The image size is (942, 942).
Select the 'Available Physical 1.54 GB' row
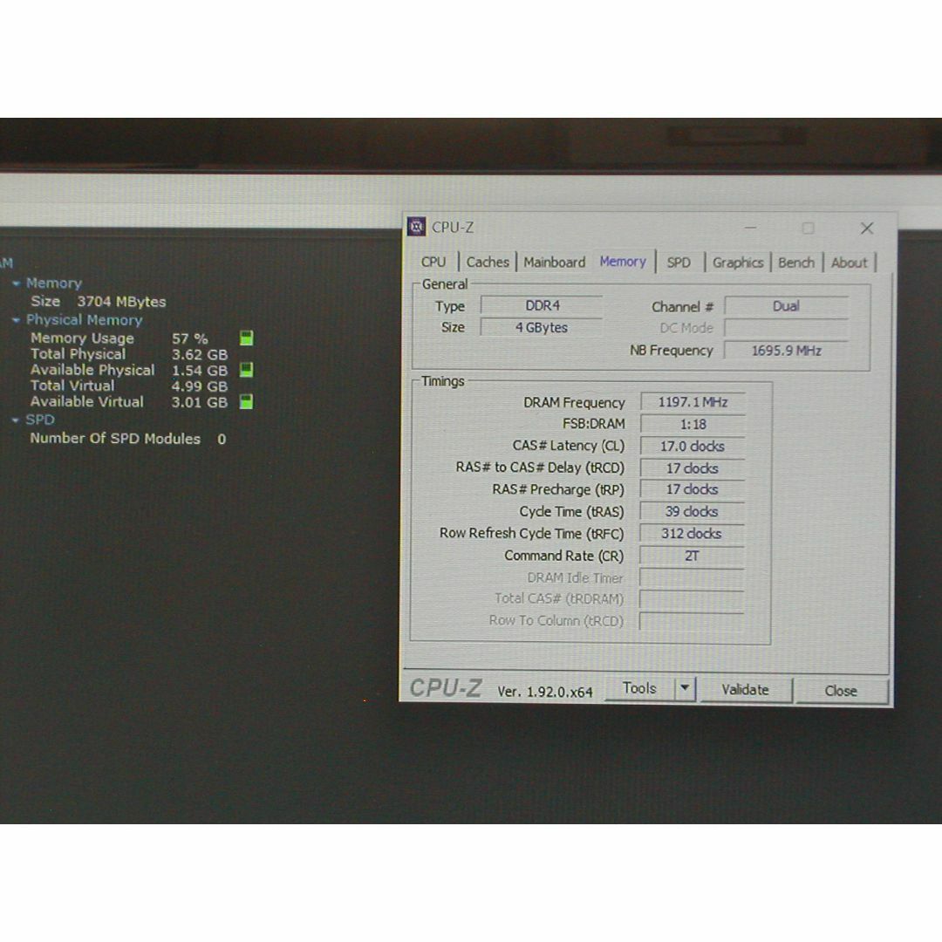pyautogui.click(x=129, y=370)
